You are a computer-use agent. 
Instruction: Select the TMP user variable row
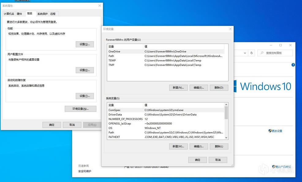(x=166, y=65)
